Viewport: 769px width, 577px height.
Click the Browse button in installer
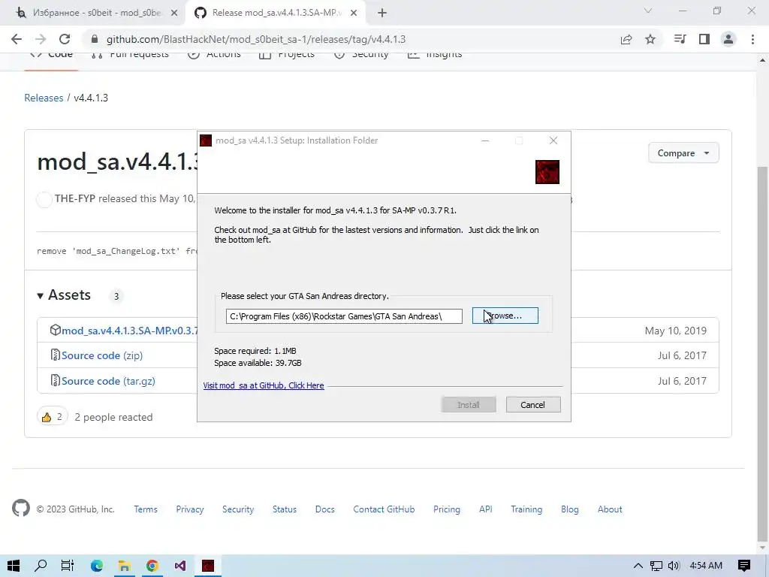click(x=505, y=316)
